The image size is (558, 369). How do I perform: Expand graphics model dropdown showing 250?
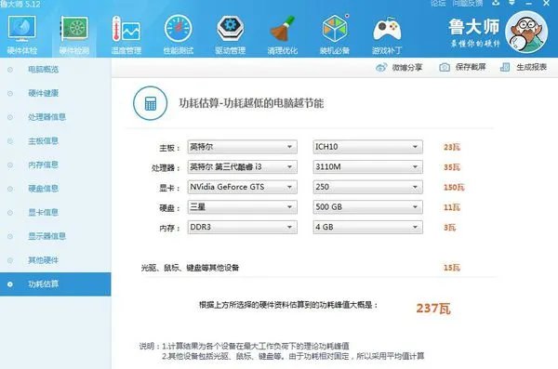coord(367,187)
